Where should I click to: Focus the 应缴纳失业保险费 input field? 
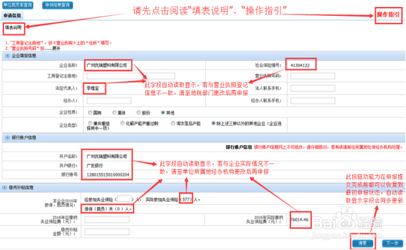pyautogui.click(x=107, y=220)
